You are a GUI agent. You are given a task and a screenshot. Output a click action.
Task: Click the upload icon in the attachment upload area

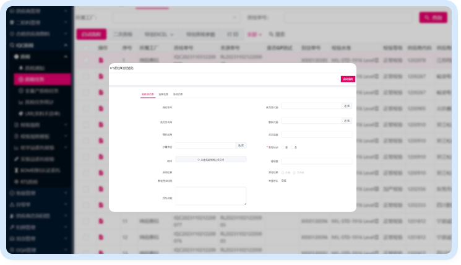(x=199, y=159)
